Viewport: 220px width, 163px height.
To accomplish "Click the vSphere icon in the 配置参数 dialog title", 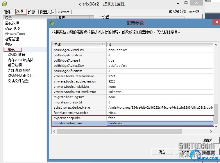I will pos(52,23).
